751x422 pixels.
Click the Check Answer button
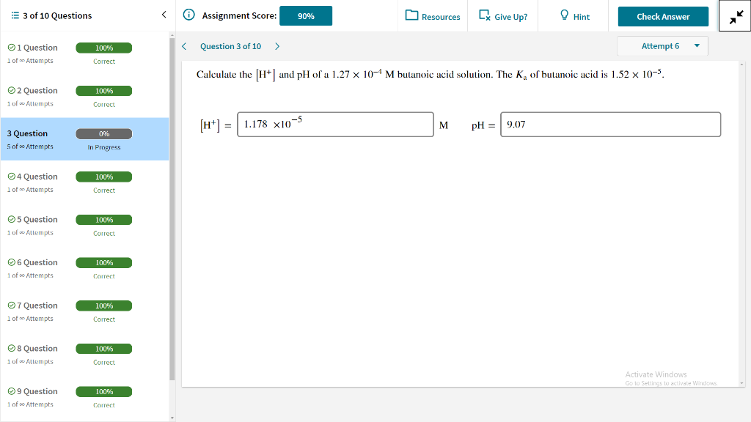point(662,15)
